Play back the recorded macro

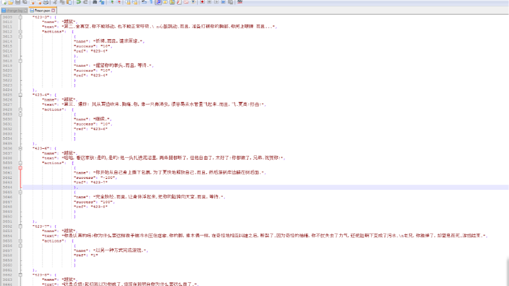click(216, 2)
